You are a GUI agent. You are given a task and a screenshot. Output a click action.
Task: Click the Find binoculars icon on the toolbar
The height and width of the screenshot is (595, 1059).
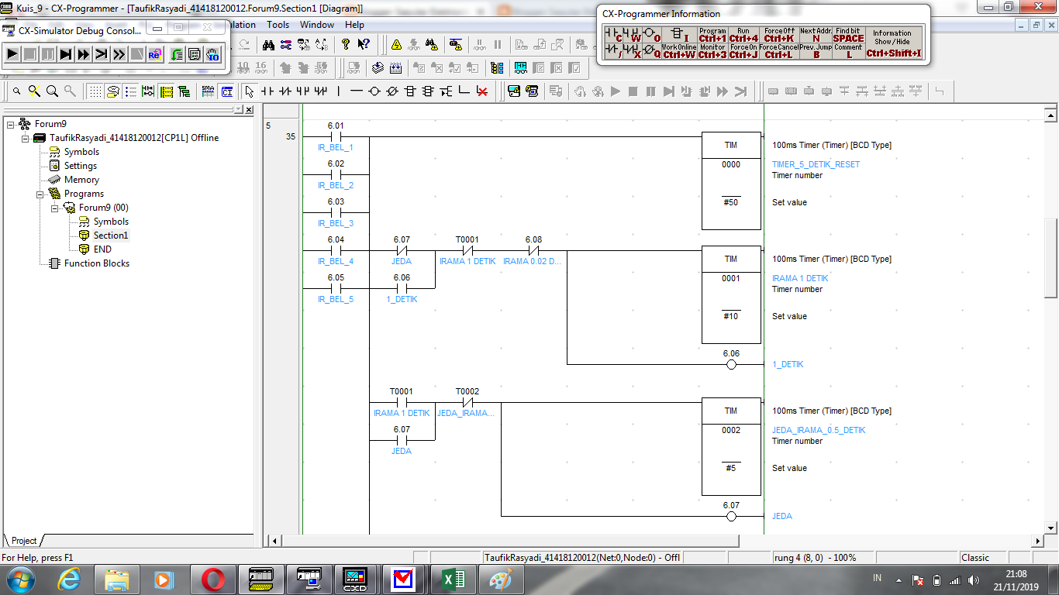(269, 43)
